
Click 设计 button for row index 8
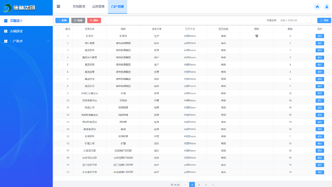pyautogui.click(x=320, y=86)
